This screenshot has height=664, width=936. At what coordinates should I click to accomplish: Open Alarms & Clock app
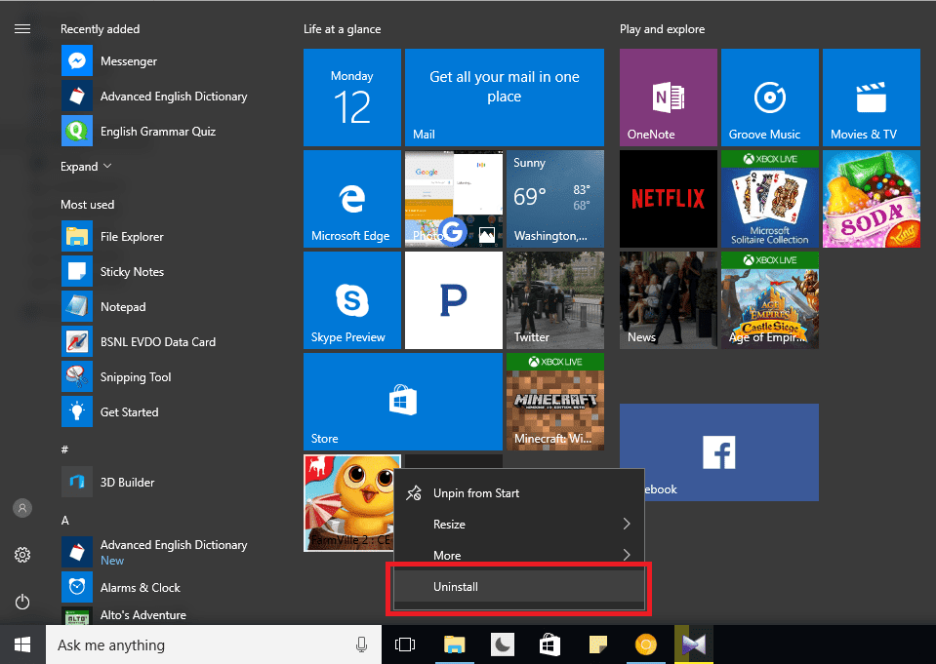[77, 587]
